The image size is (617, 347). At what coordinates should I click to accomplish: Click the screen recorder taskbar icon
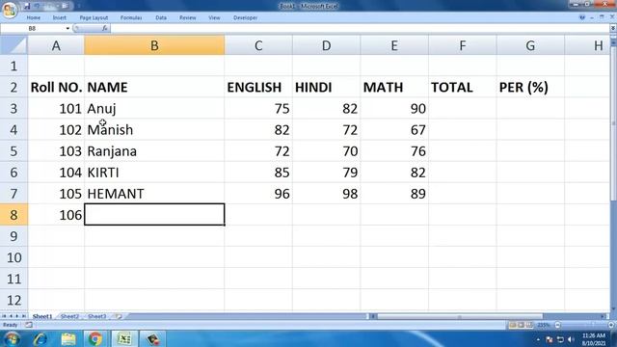pyautogui.click(x=152, y=338)
